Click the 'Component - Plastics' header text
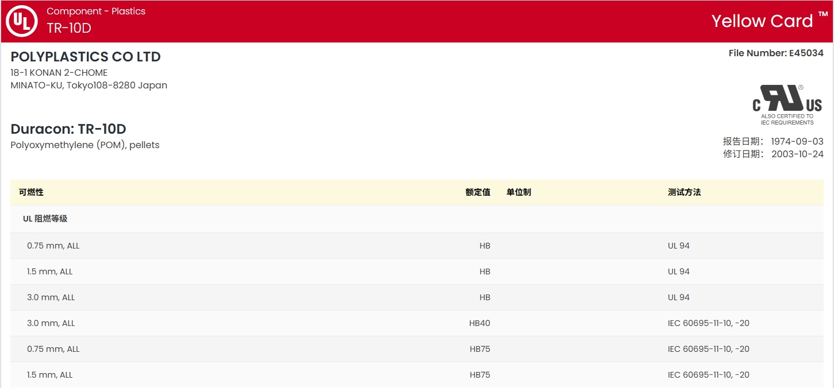This screenshot has height=388, width=834. click(x=96, y=11)
